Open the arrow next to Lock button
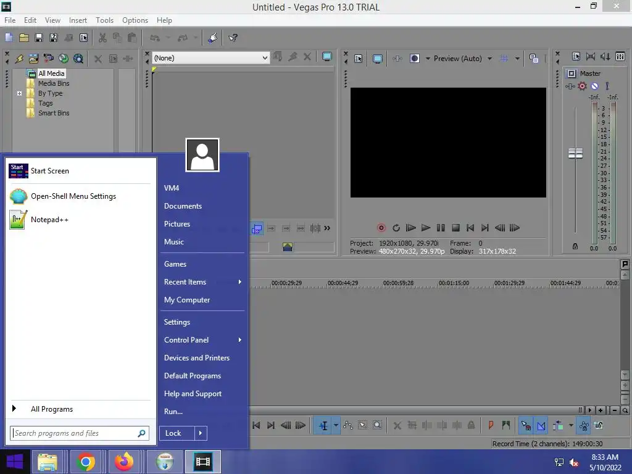The height and width of the screenshot is (474, 632). point(201,433)
